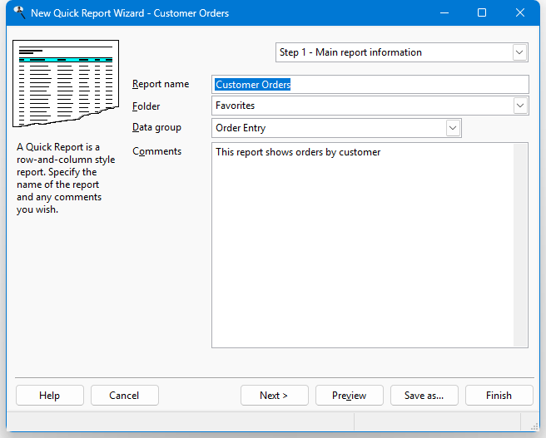Open the Folder dropdown arrow
The height and width of the screenshot is (438, 546).
point(520,106)
